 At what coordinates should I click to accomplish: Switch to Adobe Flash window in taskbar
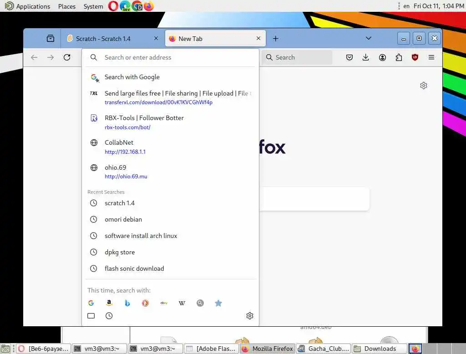tap(211, 349)
